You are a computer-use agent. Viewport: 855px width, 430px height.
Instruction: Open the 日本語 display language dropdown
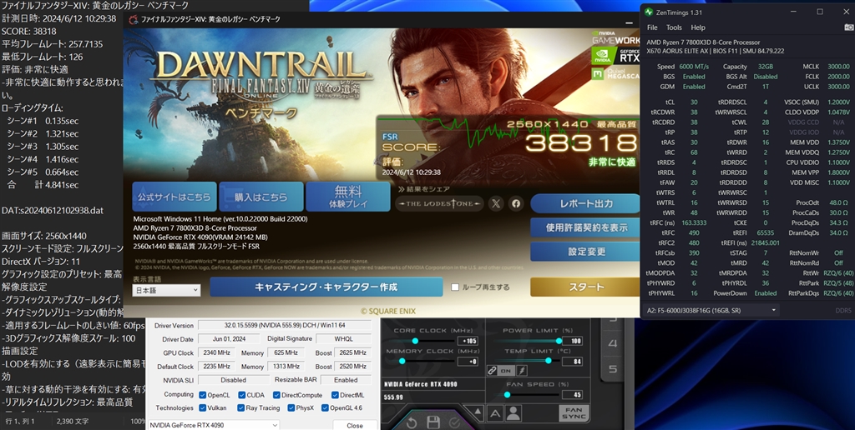coord(166,290)
